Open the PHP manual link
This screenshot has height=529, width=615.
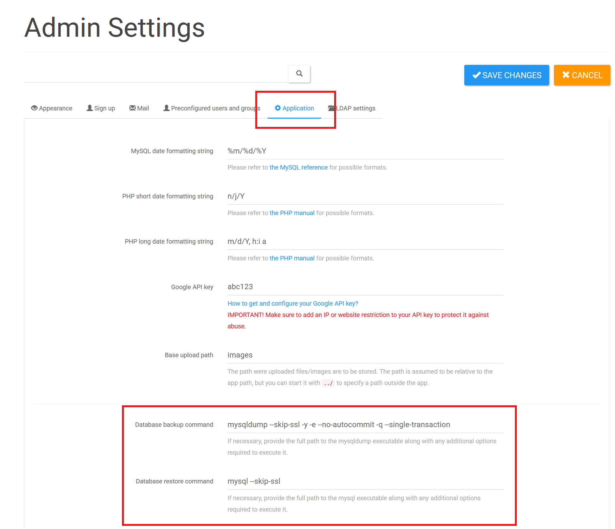click(292, 213)
